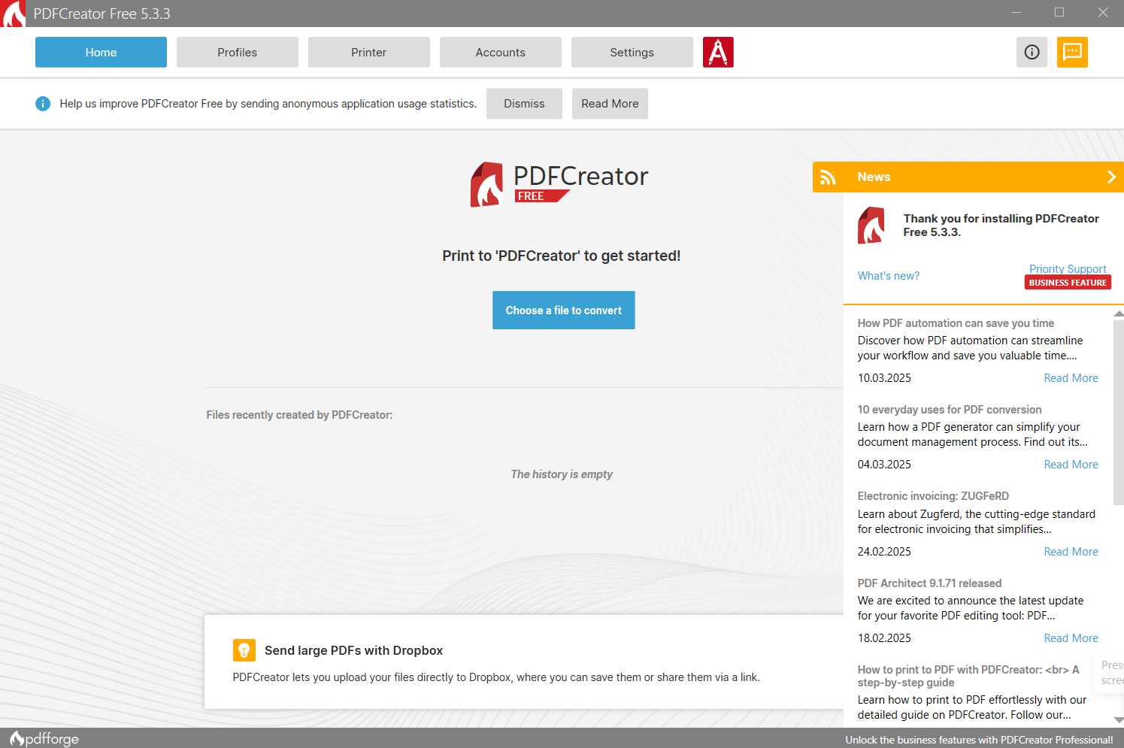
Task: Click the RSS icon on the News header
Action: pos(828,177)
